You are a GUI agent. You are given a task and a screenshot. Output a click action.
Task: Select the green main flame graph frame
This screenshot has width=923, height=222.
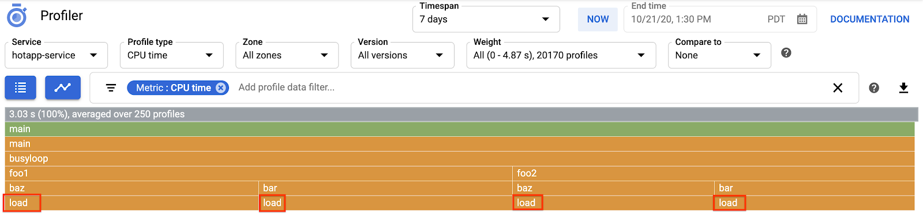click(x=460, y=129)
